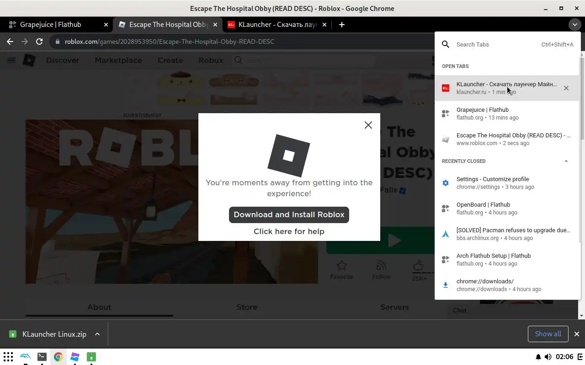Switch to Grapejuice | Flathub tab

[58, 25]
